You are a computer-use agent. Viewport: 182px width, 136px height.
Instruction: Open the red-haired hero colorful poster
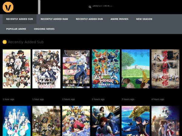point(76,121)
